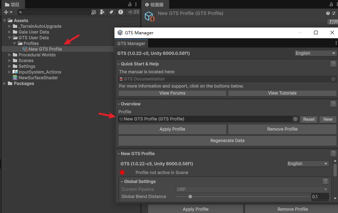
Task: Open search in a new window icon
Action: coord(94,12)
